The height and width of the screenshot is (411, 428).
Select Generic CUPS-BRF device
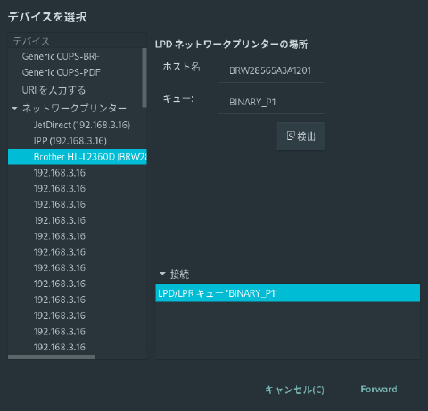click(78, 56)
